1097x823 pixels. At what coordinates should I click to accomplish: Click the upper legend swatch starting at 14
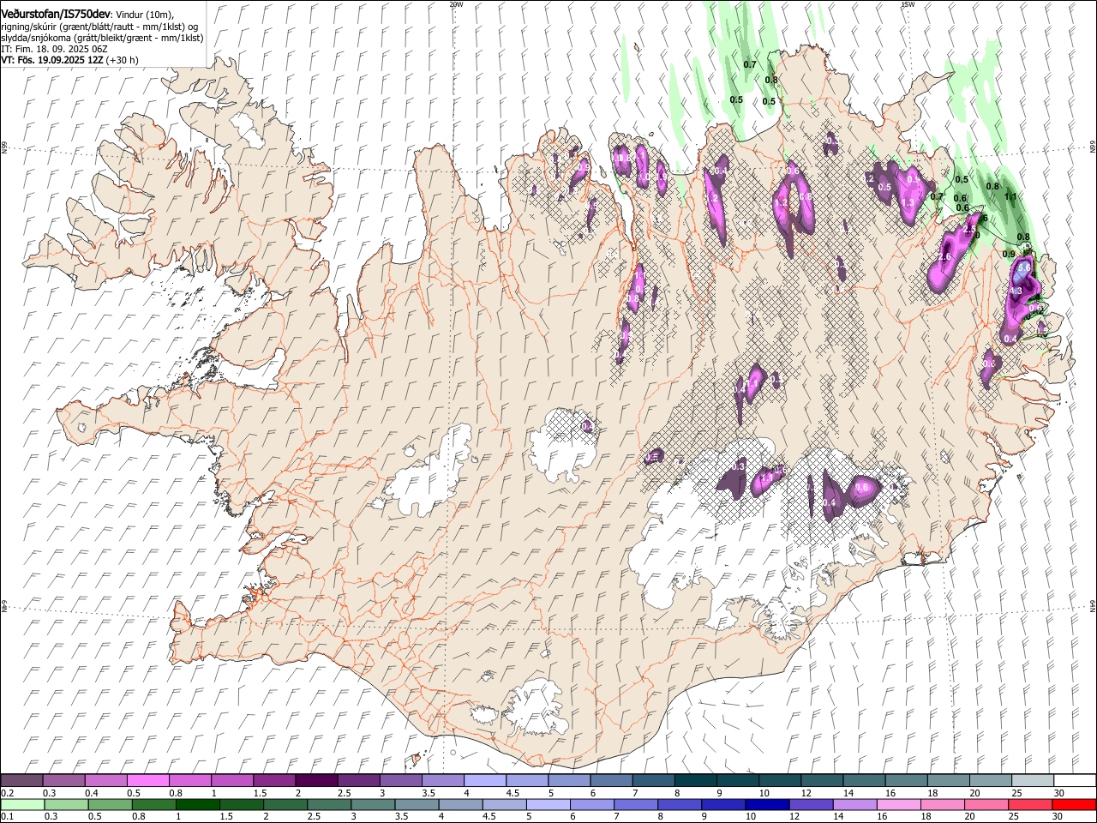click(x=863, y=780)
